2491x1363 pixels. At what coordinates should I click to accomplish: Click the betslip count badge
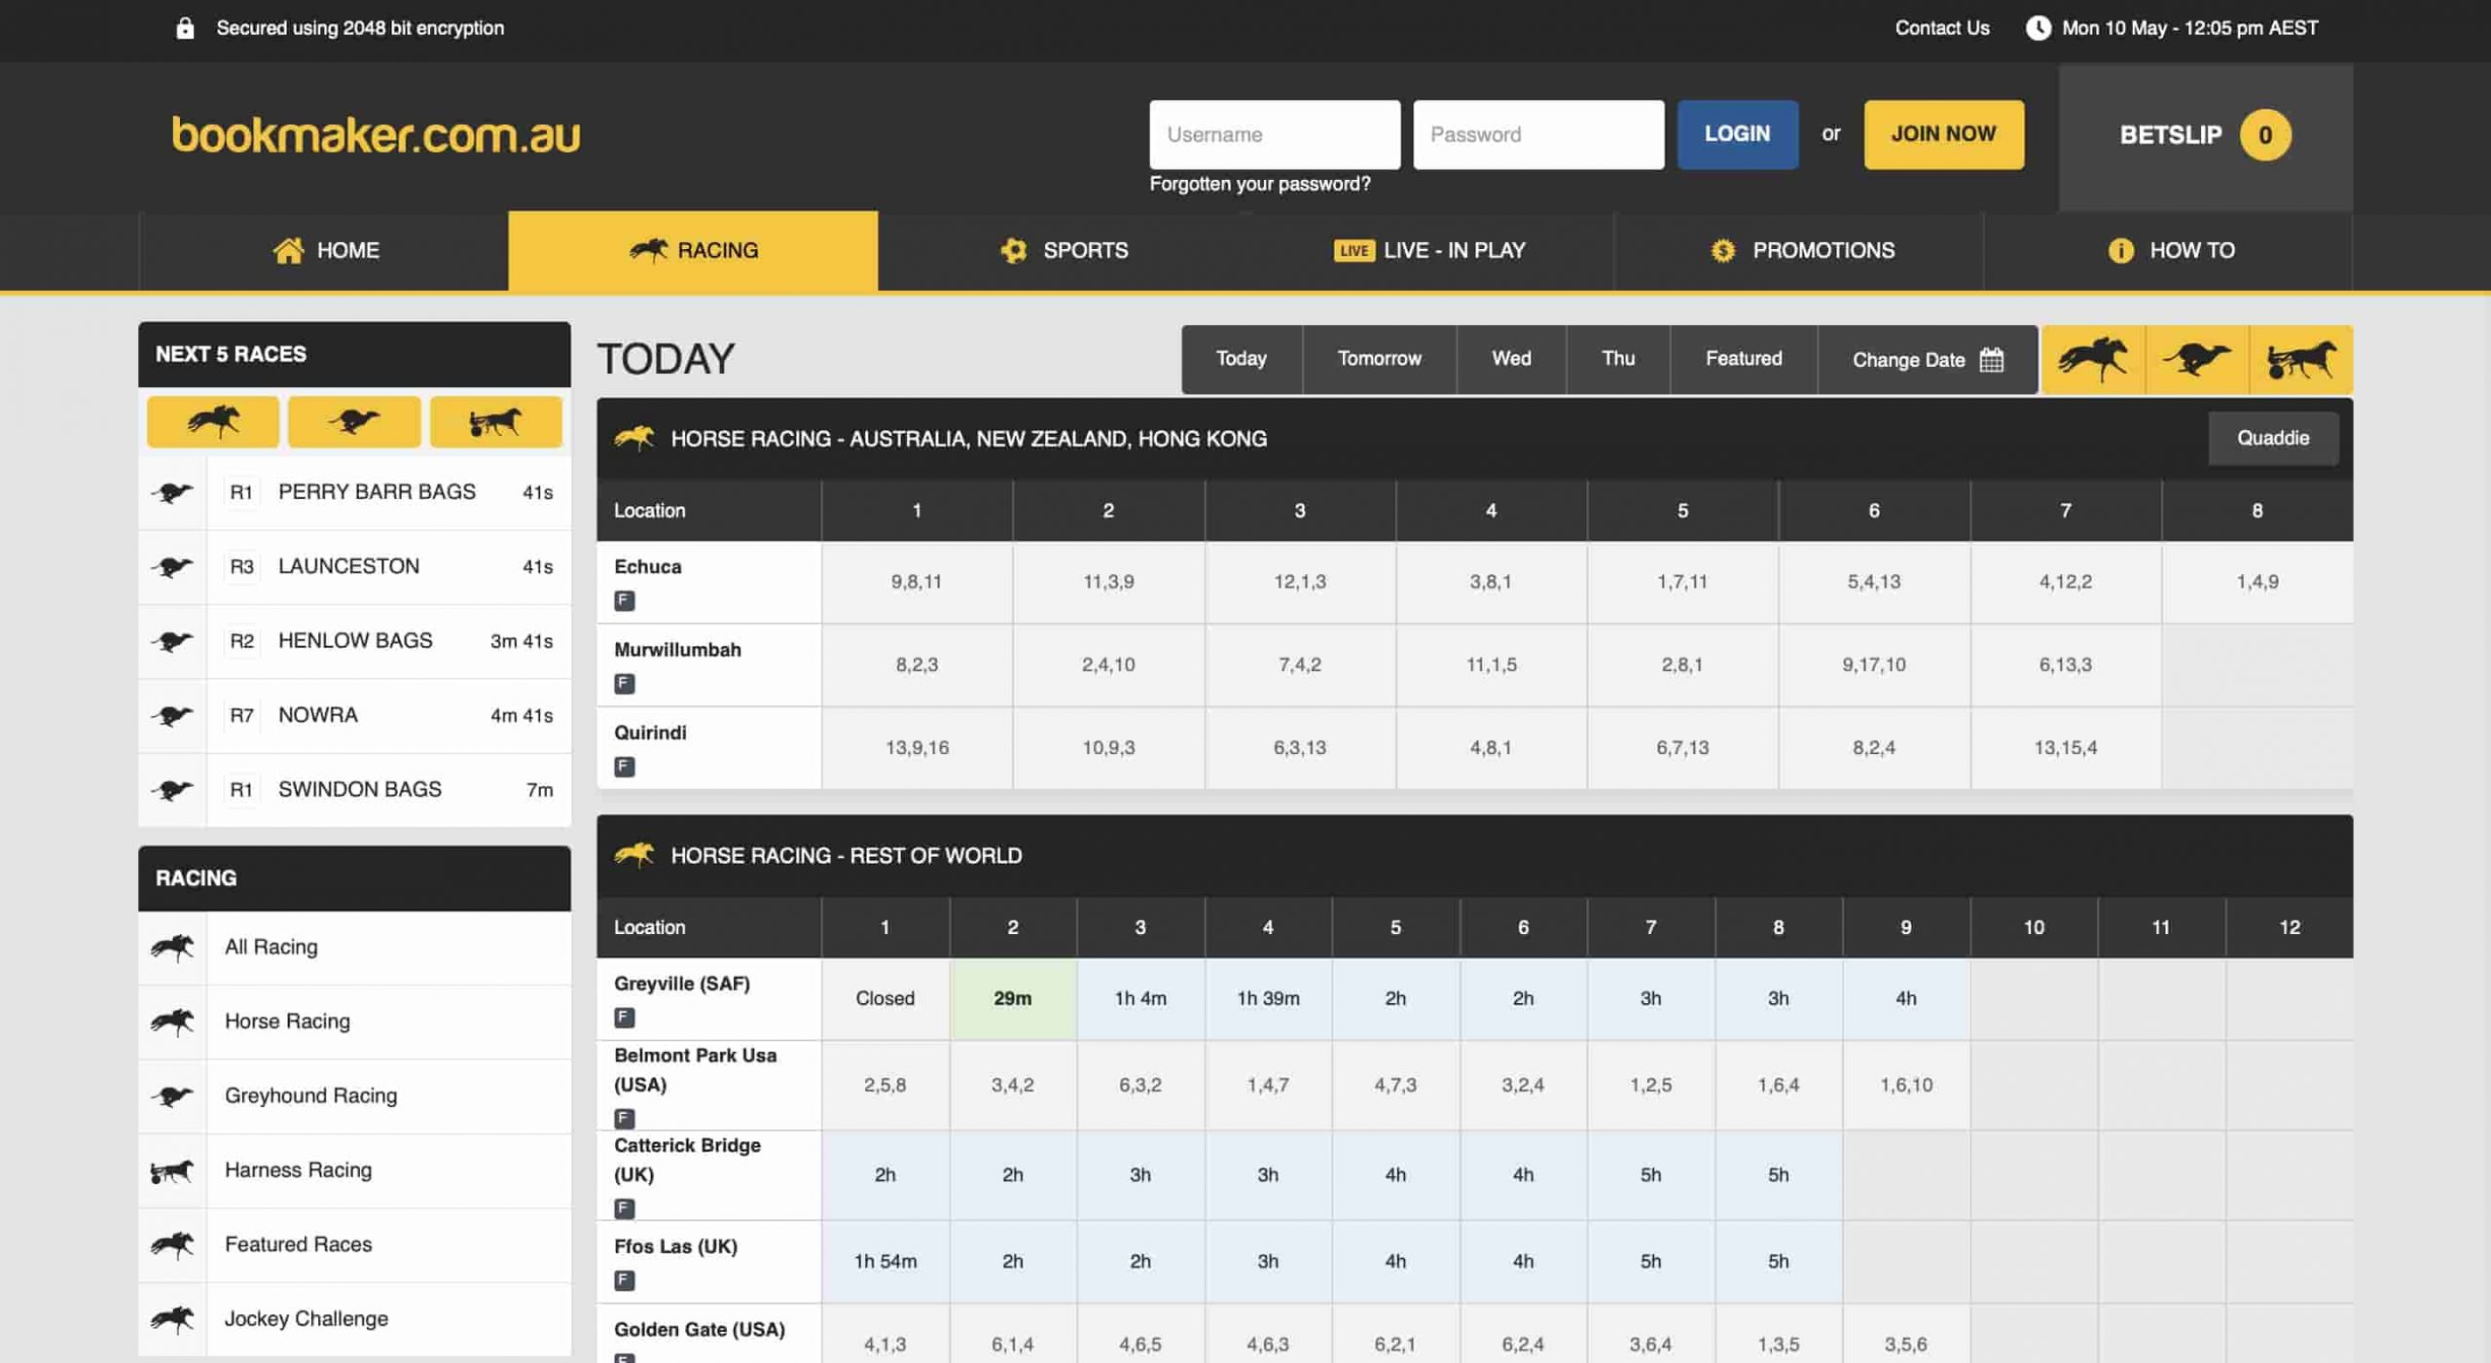coord(2264,134)
